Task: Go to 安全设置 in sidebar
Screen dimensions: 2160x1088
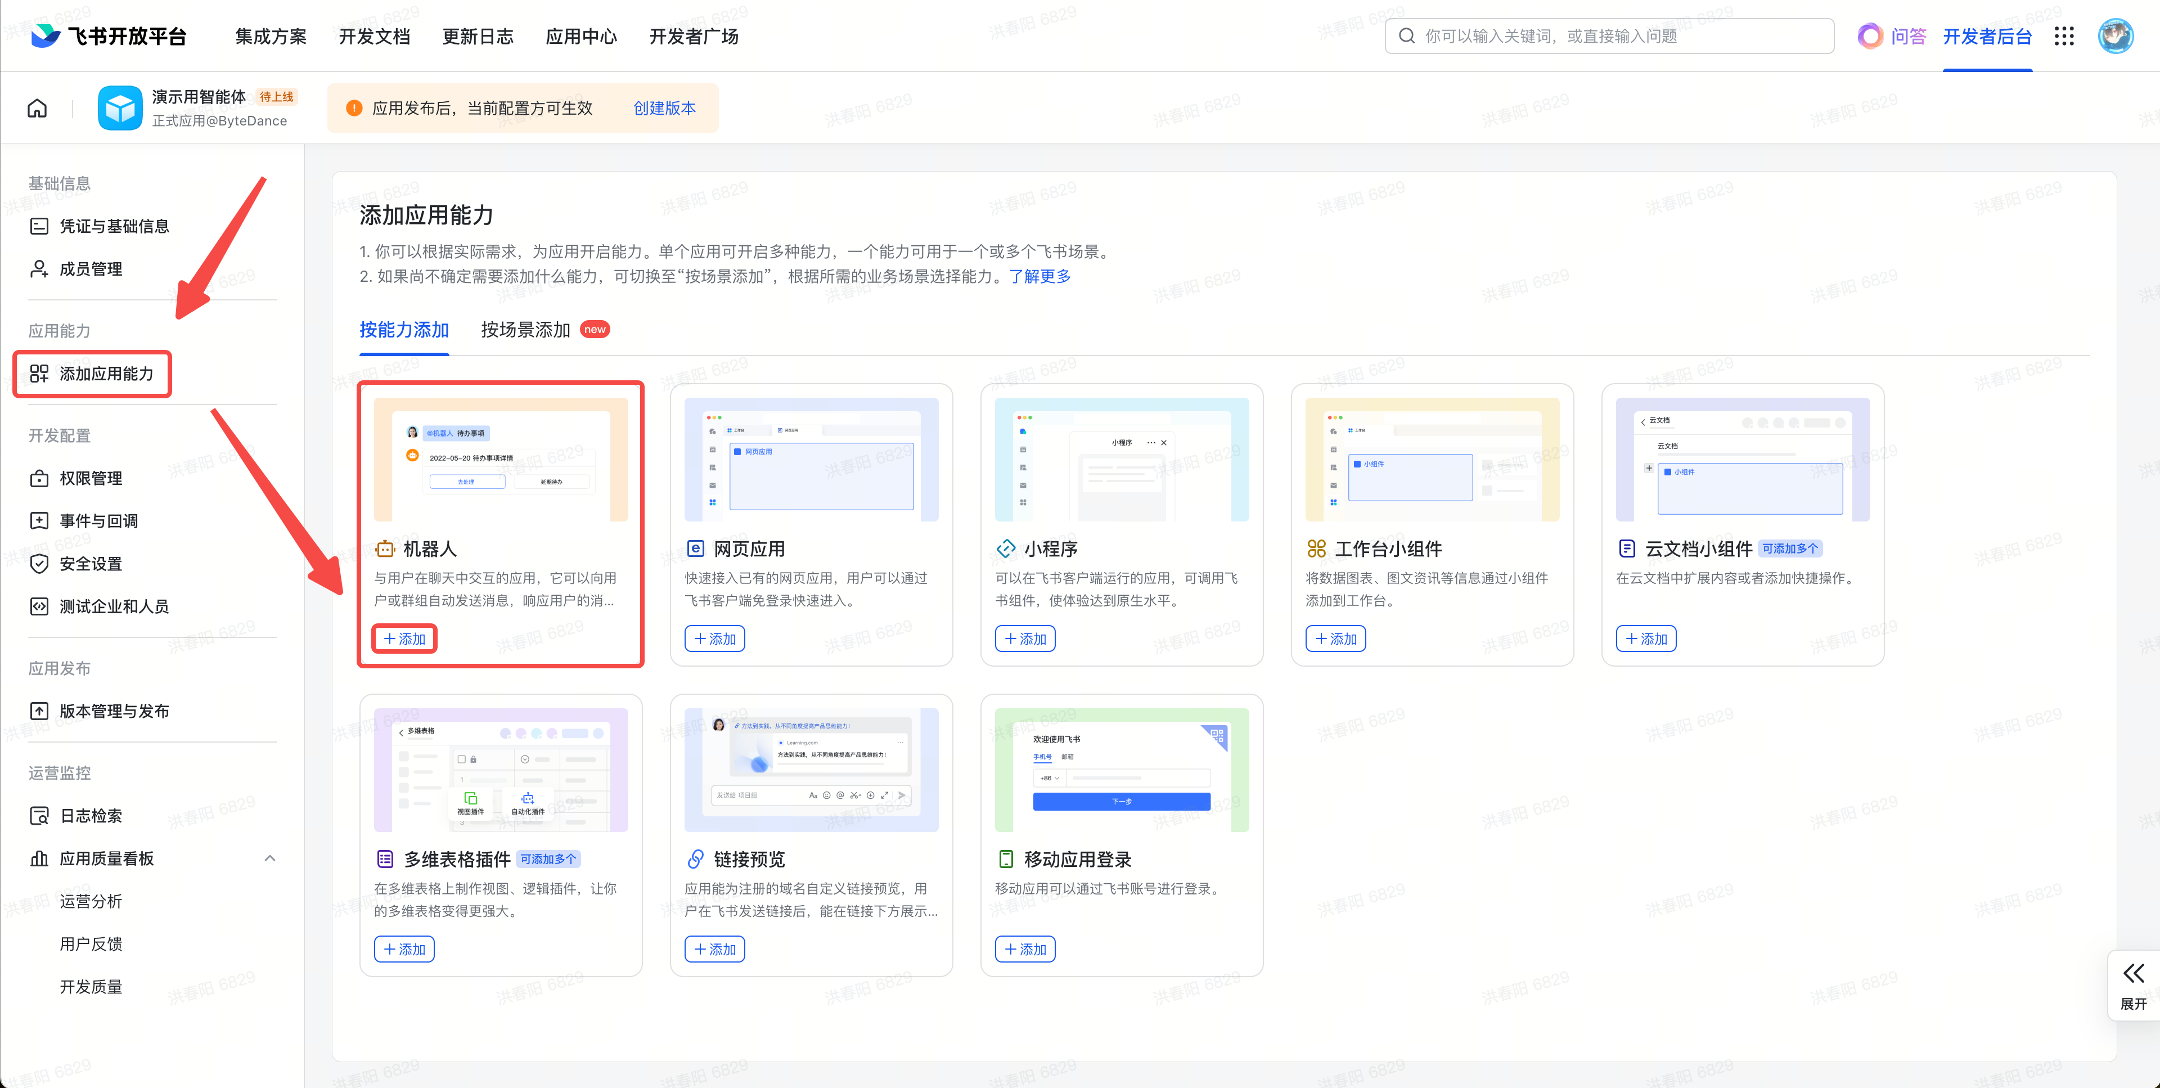Action: point(91,564)
